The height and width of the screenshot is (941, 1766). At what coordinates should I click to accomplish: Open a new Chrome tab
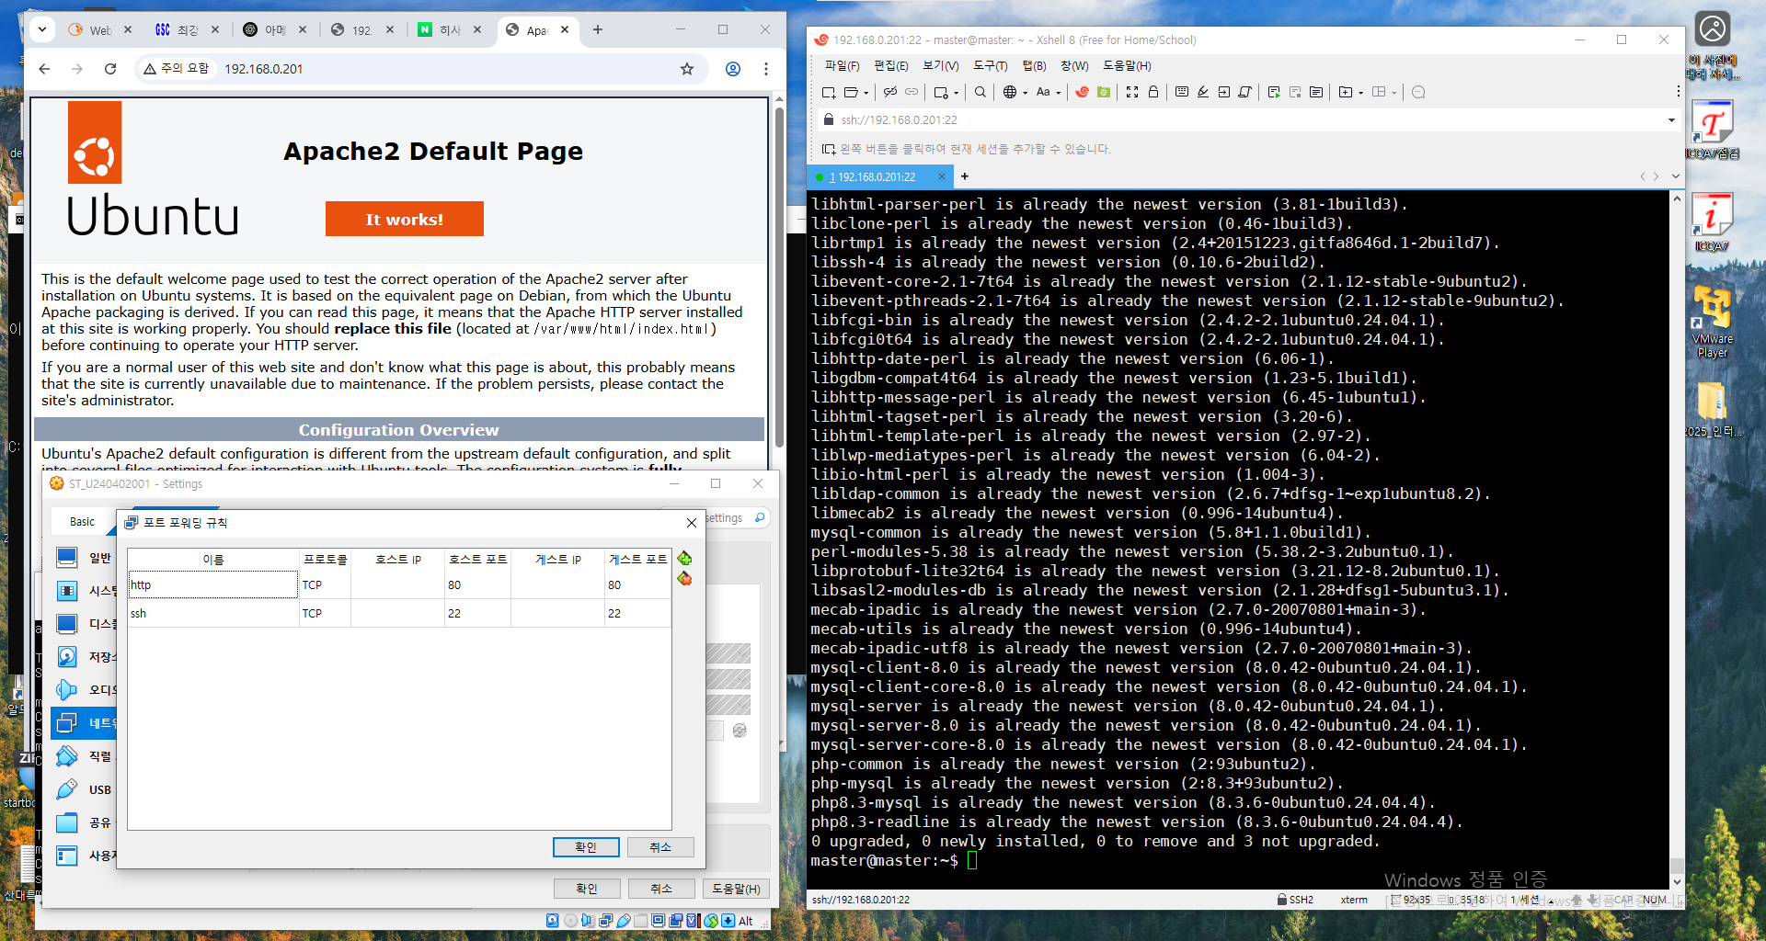[598, 29]
